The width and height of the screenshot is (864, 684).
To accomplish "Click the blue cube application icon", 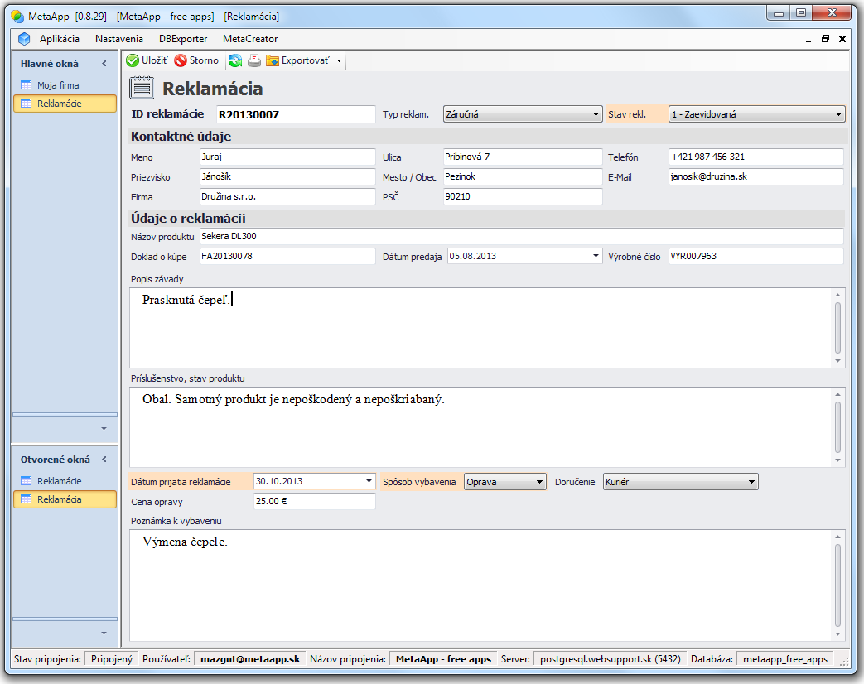I will point(24,39).
